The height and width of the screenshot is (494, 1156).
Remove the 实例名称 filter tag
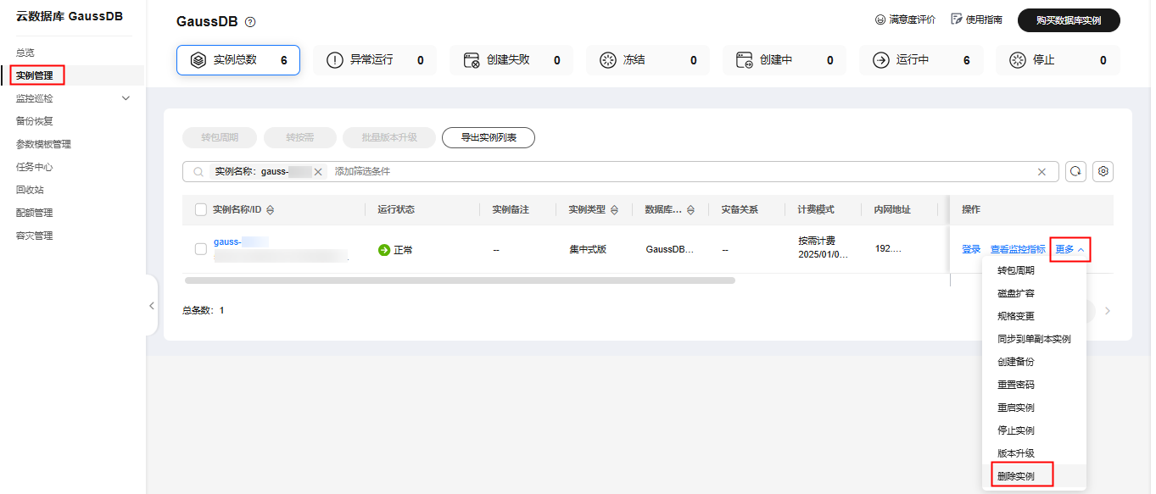(x=318, y=171)
